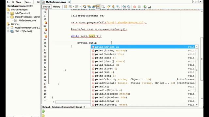This screenshot has width=209, height=117.
Task: Go to Next Bookmark icon
Action: tap(113, 7)
